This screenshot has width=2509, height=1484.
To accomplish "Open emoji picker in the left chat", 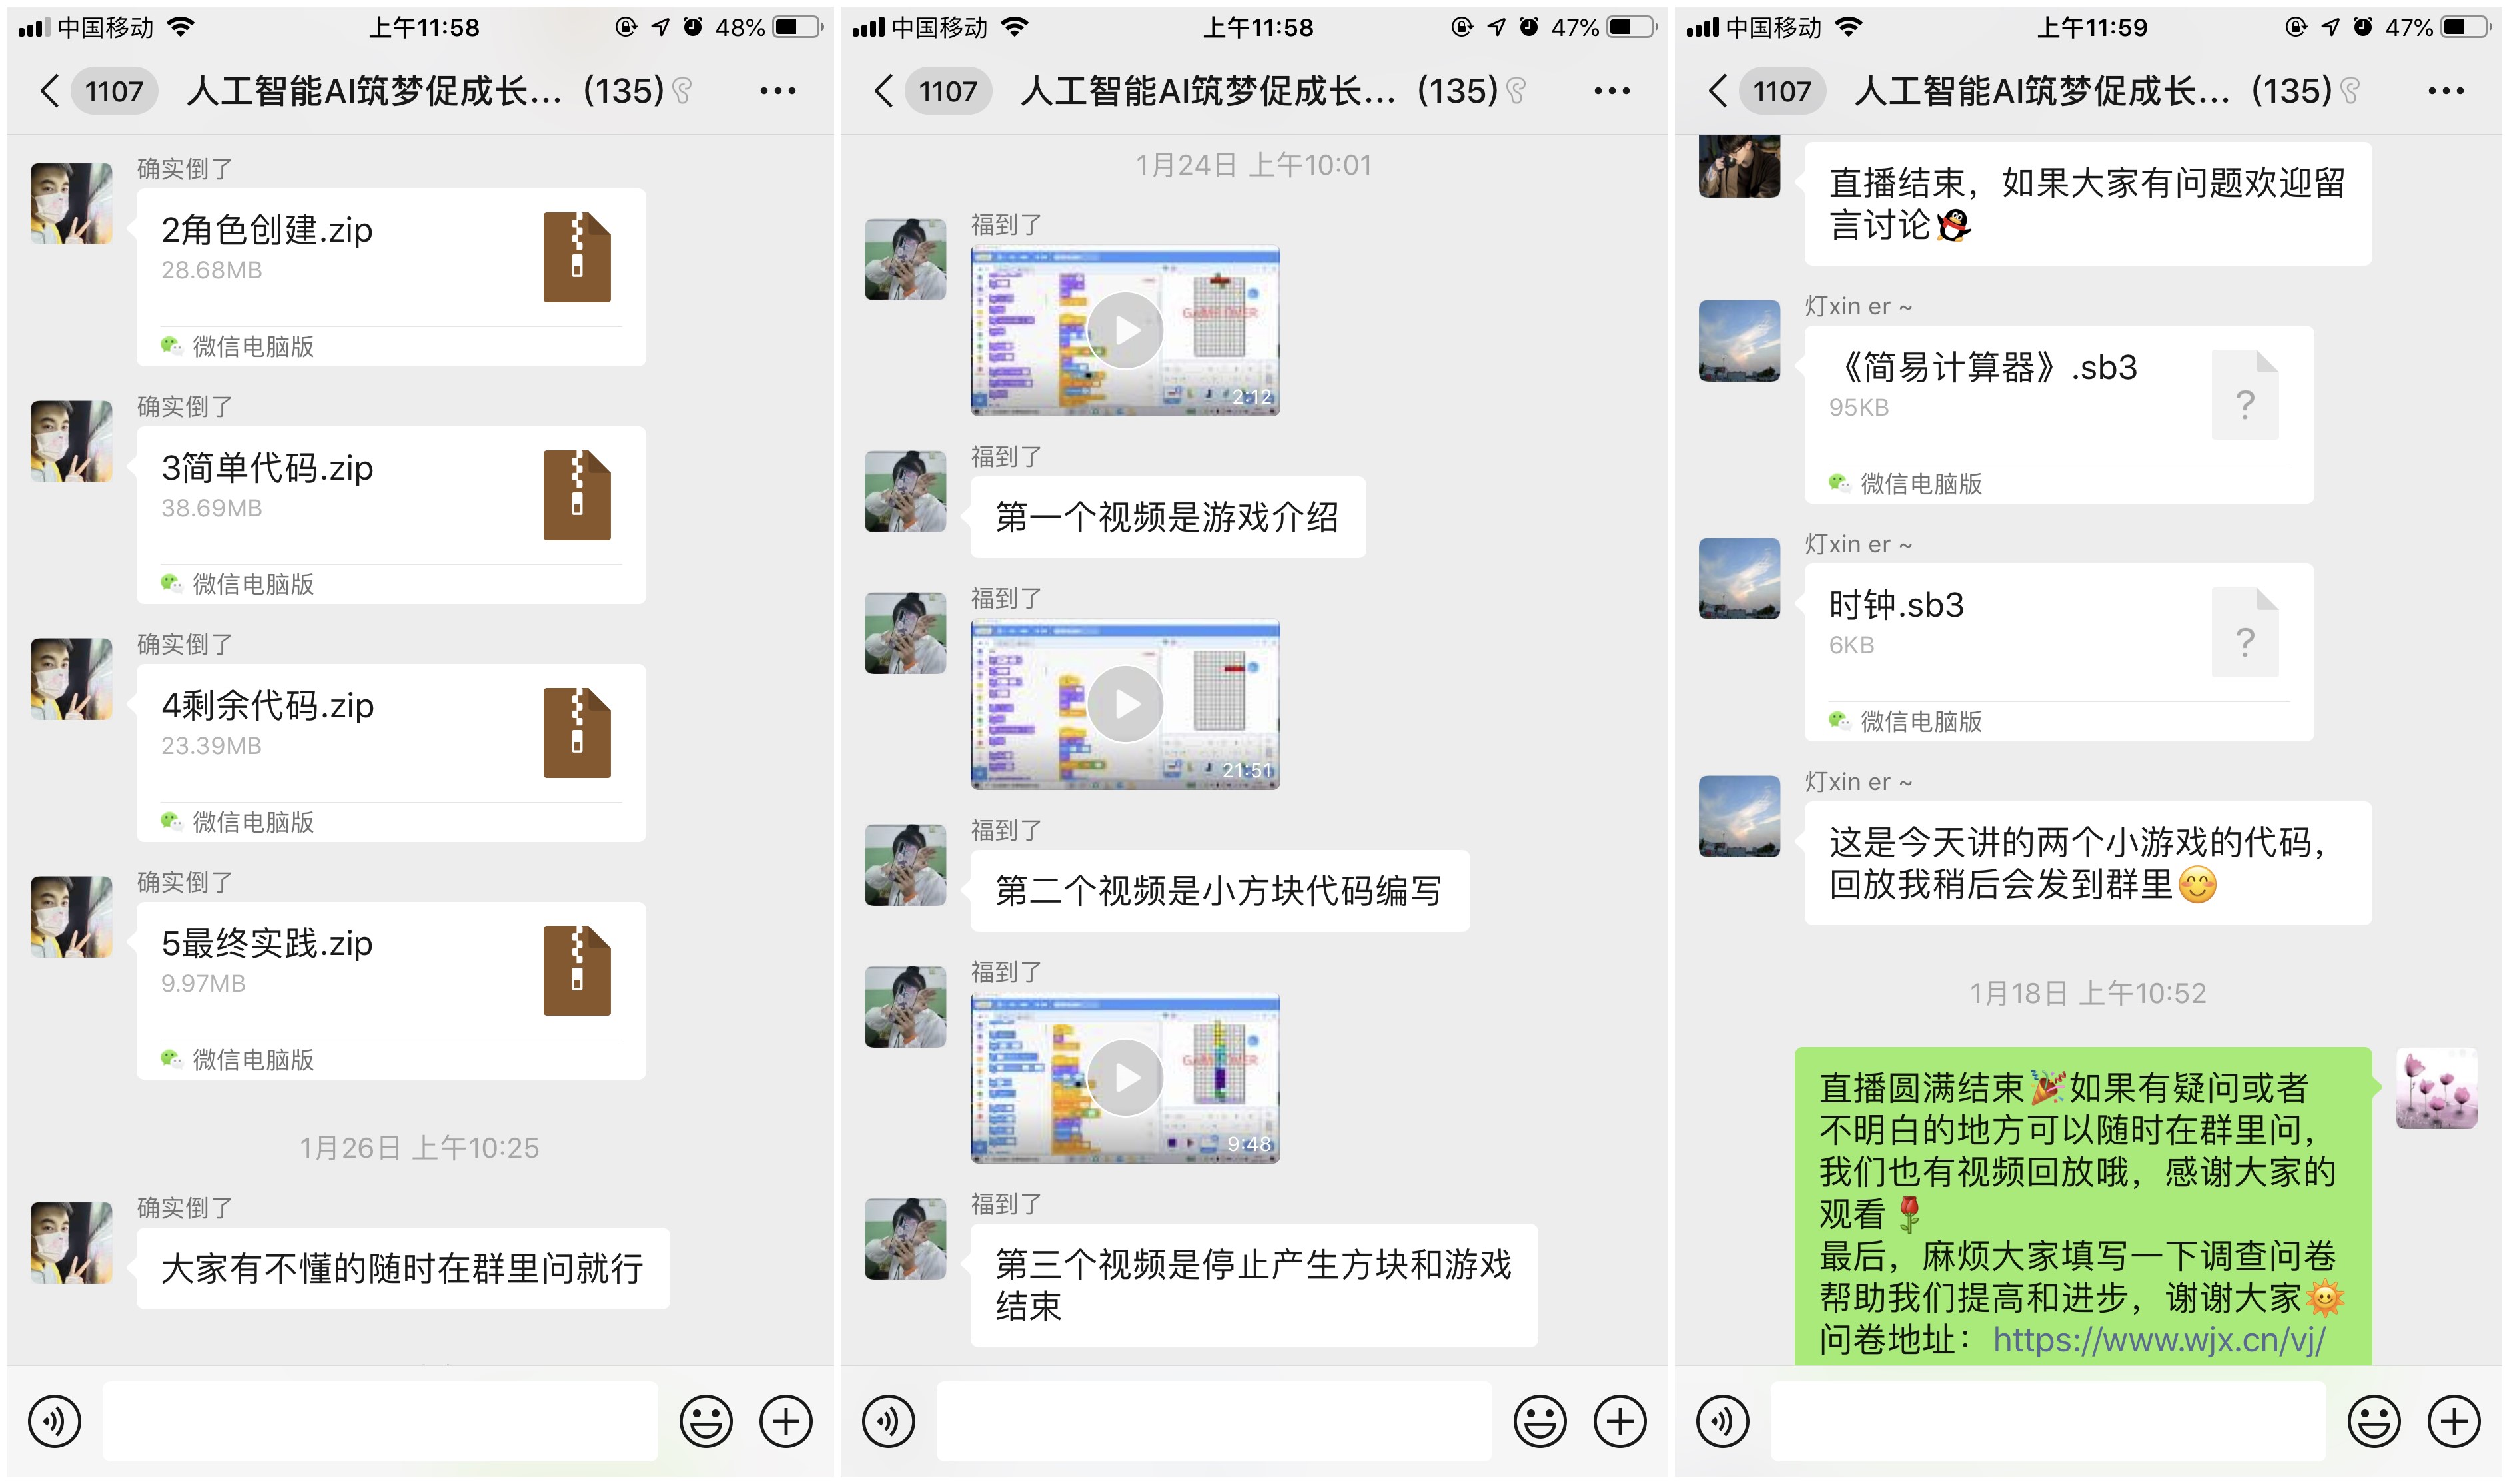I will (706, 1421).
